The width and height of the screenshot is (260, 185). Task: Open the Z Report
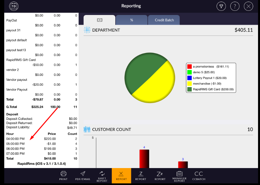(141, 176)
